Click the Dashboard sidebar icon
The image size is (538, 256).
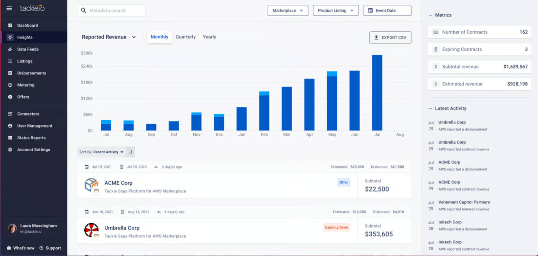click(10, 25)
